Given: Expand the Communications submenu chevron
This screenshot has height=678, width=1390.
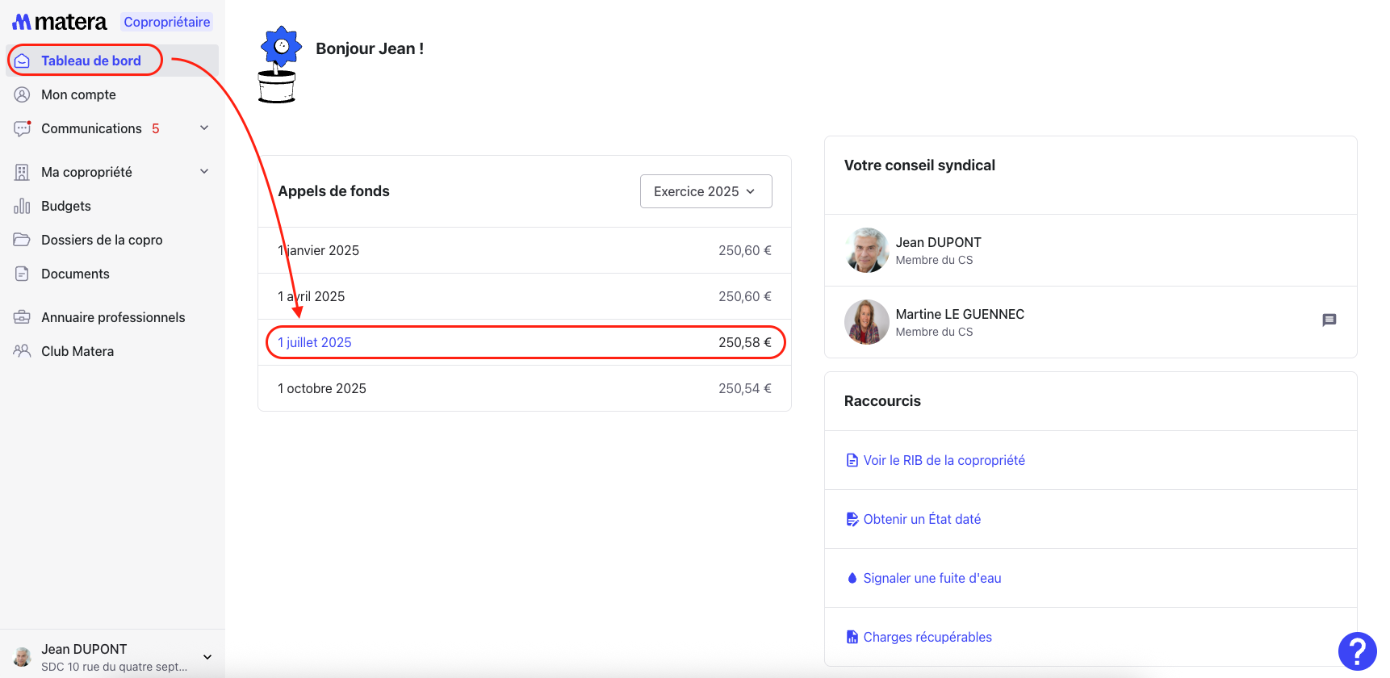Looking at the screenshot, I should click(204, 128).
